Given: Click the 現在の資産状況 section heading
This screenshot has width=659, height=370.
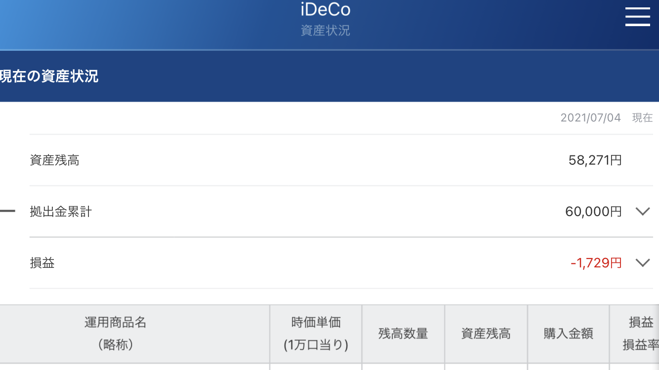Looking at the screenshot, I should tap(49, 76).
